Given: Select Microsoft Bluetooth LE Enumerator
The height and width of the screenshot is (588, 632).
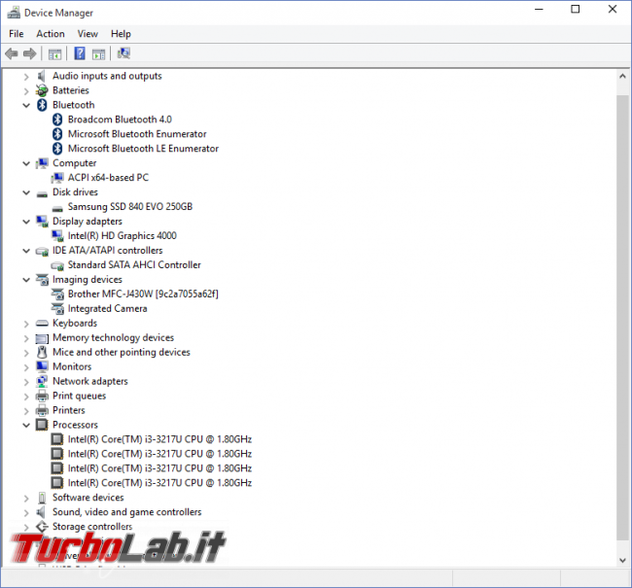Looking at the screenshot, I should tap(143, 149).
